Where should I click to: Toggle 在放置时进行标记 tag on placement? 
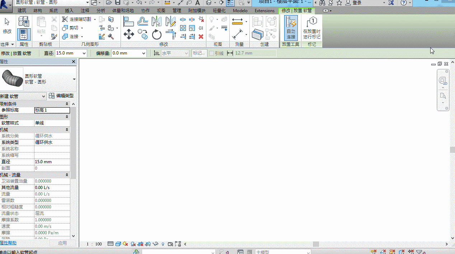point(312,28)
